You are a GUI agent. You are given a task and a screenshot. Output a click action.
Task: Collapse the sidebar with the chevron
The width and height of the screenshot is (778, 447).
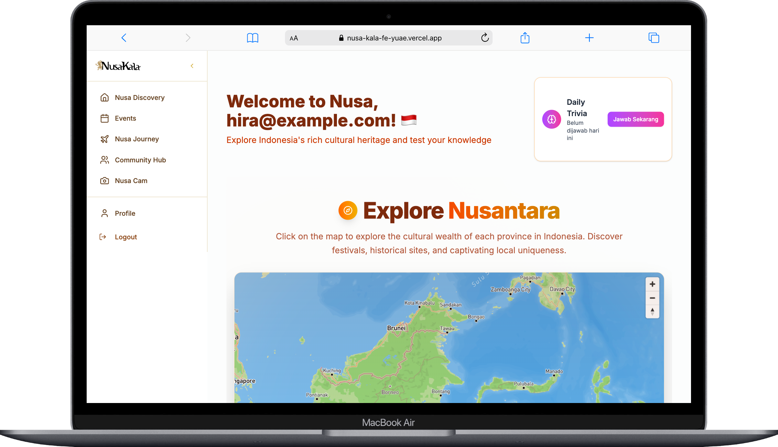(x=192, y=66)
